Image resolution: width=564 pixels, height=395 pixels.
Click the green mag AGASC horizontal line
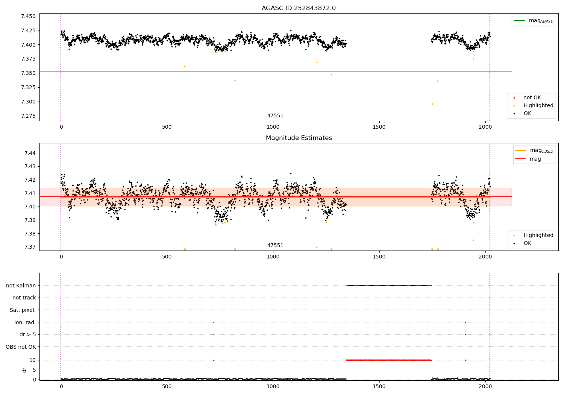point(276,71)
